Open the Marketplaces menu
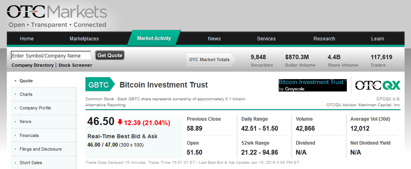This screenshot has height=169, width=411. coord(84,39)
